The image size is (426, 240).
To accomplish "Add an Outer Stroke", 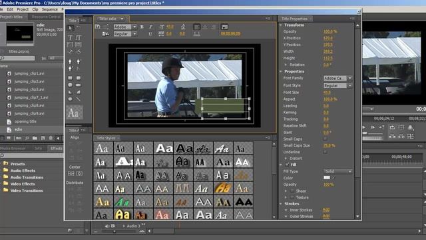I will [326, 216].
